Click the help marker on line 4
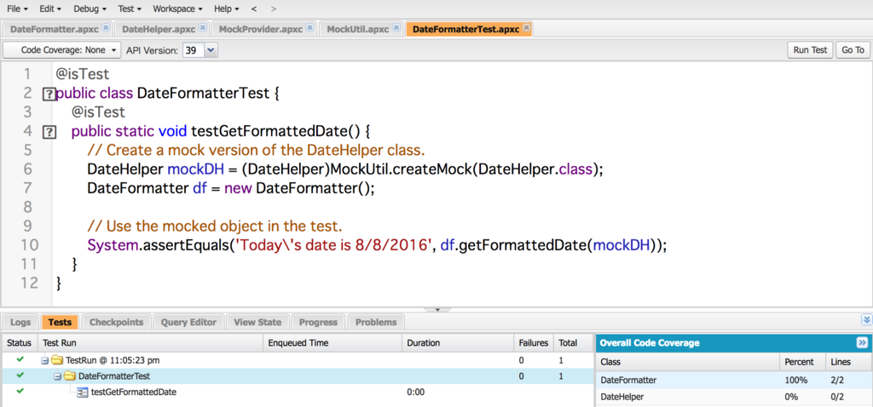Viewport: 873px width, 407px height. [x=49, y=132]
